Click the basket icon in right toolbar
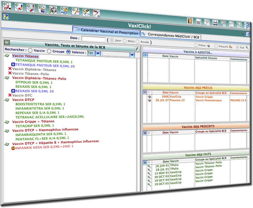Viewport: 253px width, 208px height. pos(199,22)
